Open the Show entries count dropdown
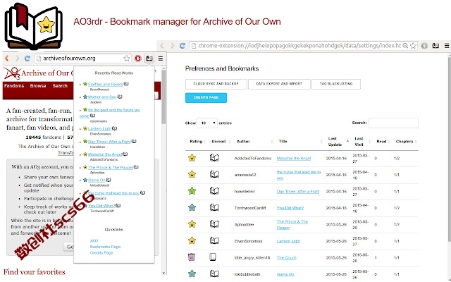This screenshot has width=451, height=282. coord(207,123)
